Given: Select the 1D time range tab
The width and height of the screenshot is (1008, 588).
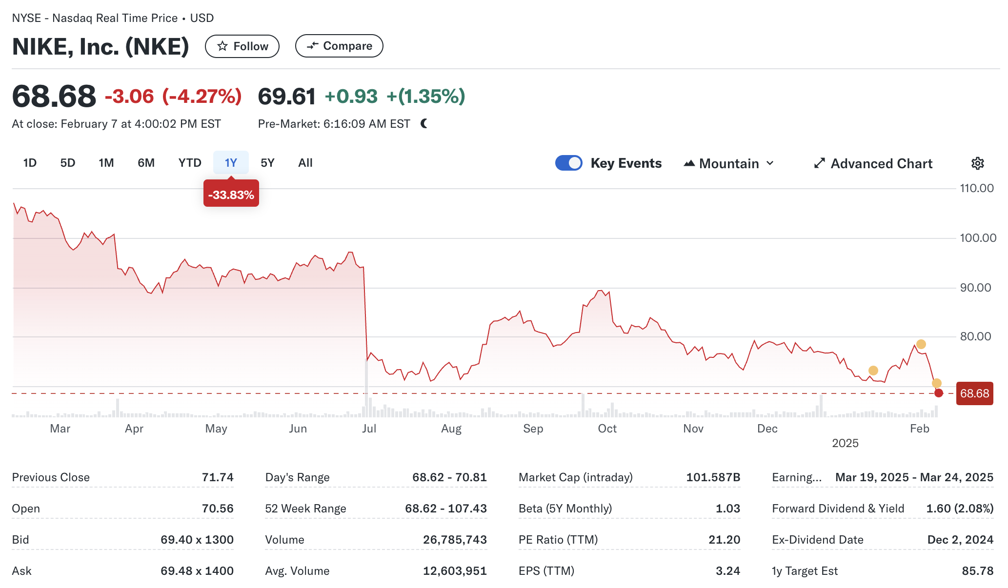Looking at the screenshot, I should pos(30,163).
